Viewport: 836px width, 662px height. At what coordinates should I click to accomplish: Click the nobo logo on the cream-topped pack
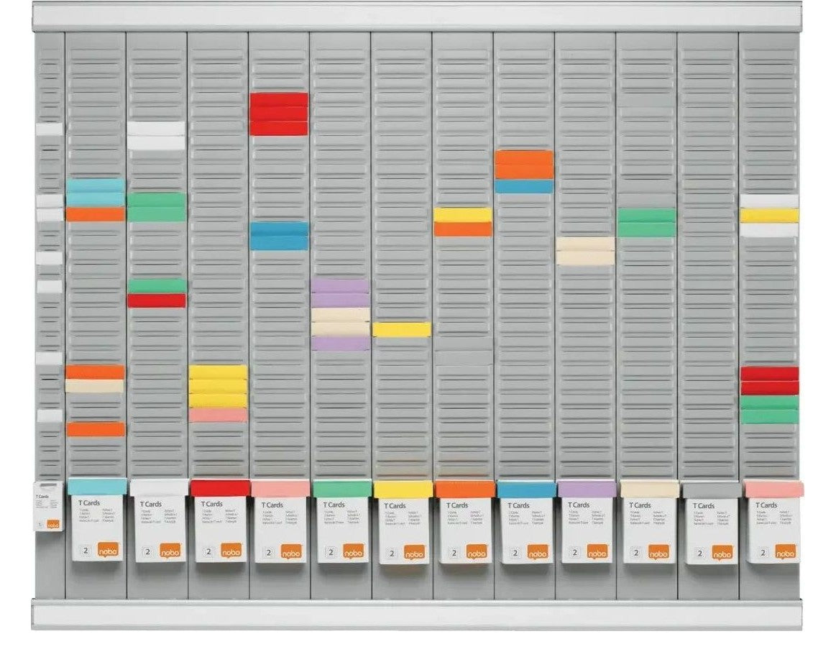click(658, 552)
